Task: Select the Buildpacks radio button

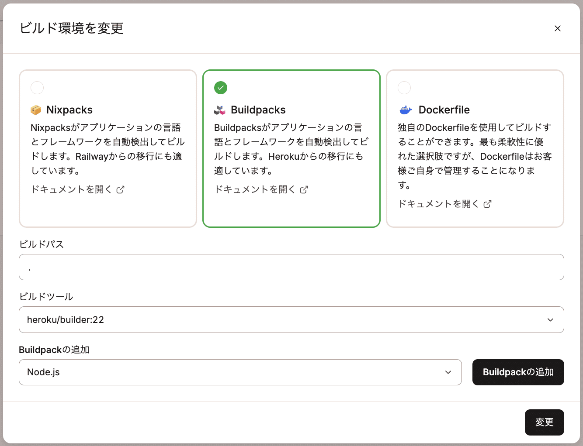Action: pos(221,88)
